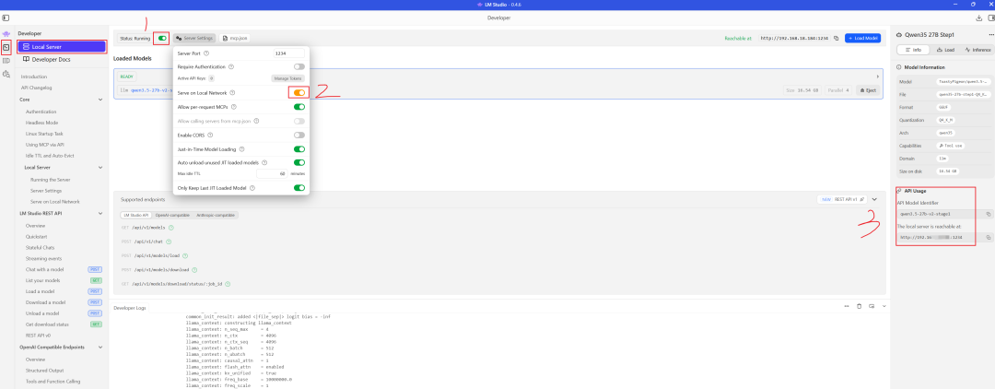Expand the loaded model row chevron

click(x=877, y=76)
